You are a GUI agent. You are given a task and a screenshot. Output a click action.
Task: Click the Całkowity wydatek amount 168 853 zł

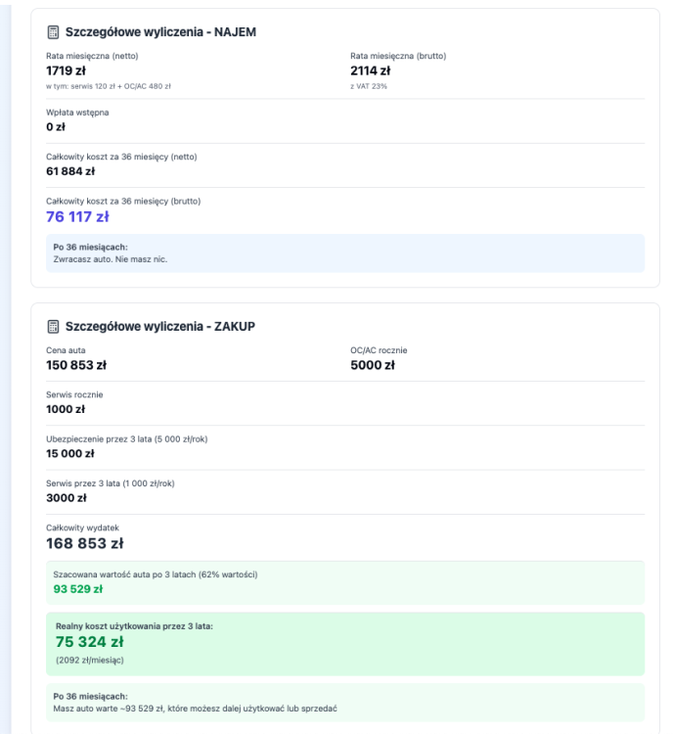click(84, 543)
